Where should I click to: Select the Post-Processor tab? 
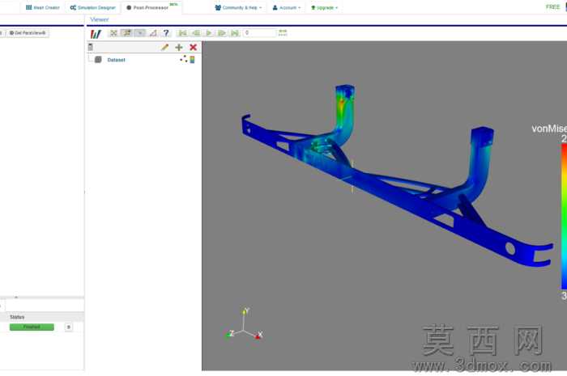click(x=151, y=7)
